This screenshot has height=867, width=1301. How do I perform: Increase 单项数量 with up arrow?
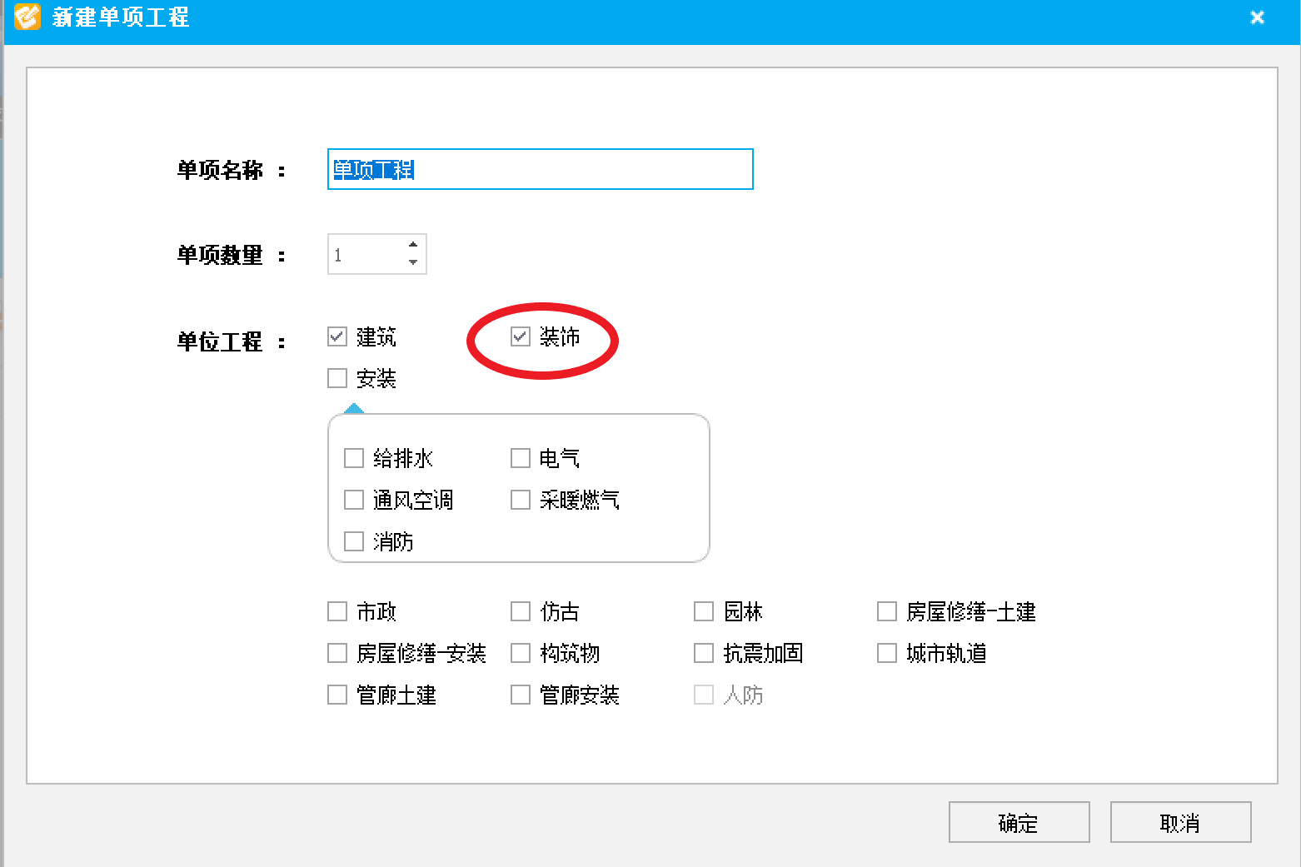click(x=413, y=245)
